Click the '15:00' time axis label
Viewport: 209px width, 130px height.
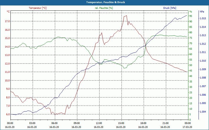pos(121,123)
